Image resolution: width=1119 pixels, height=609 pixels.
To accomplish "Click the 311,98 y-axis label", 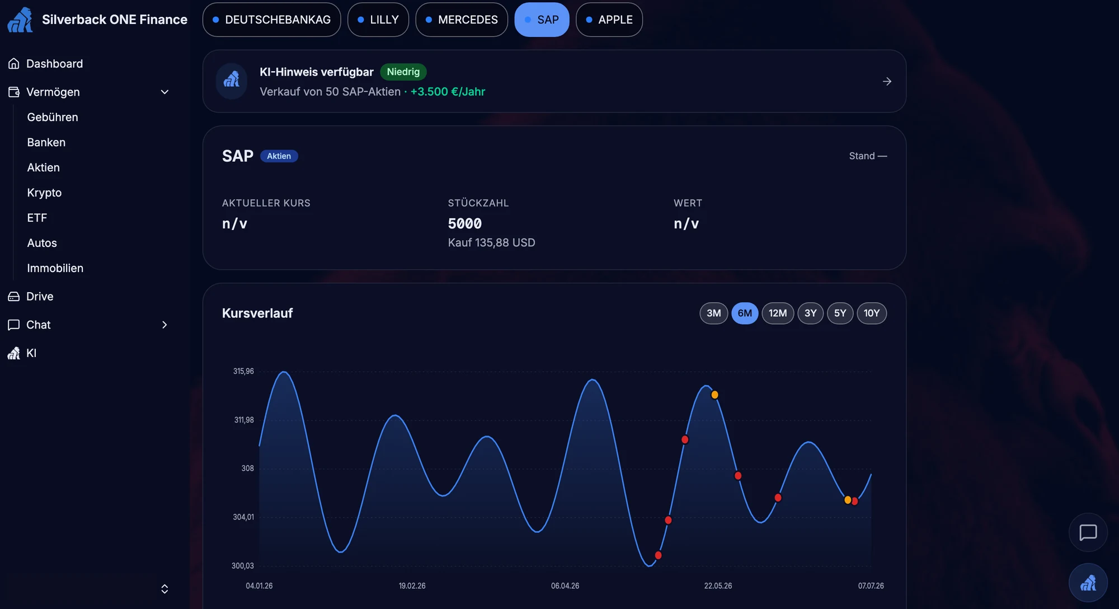I will [x=244, y=420].
